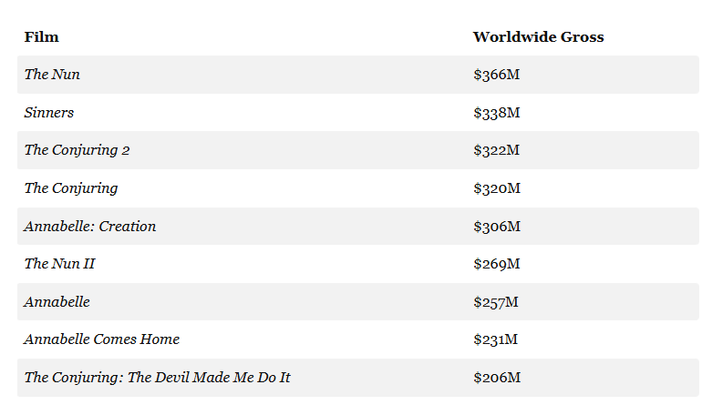Click the $338M gross value

click(496, 113)
